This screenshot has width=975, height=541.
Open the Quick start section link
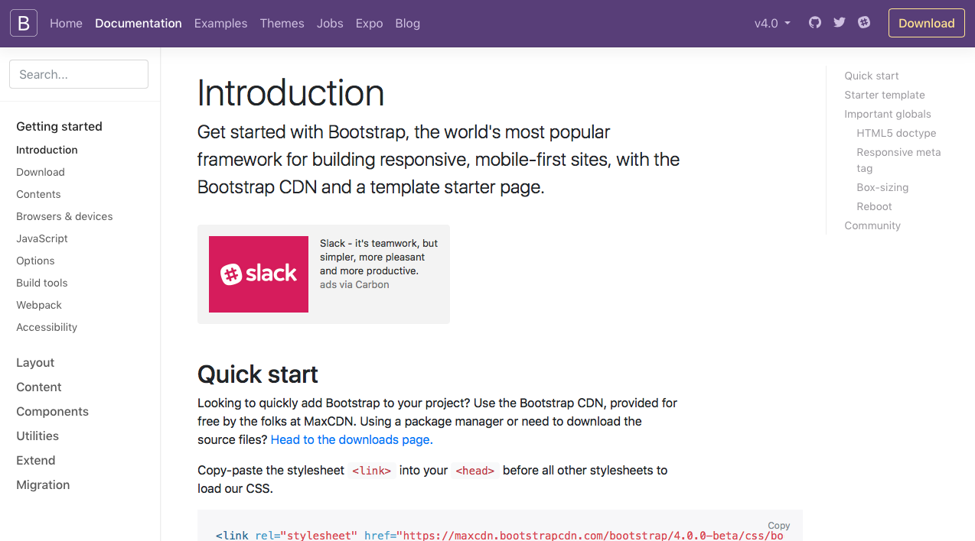(871, 76)
